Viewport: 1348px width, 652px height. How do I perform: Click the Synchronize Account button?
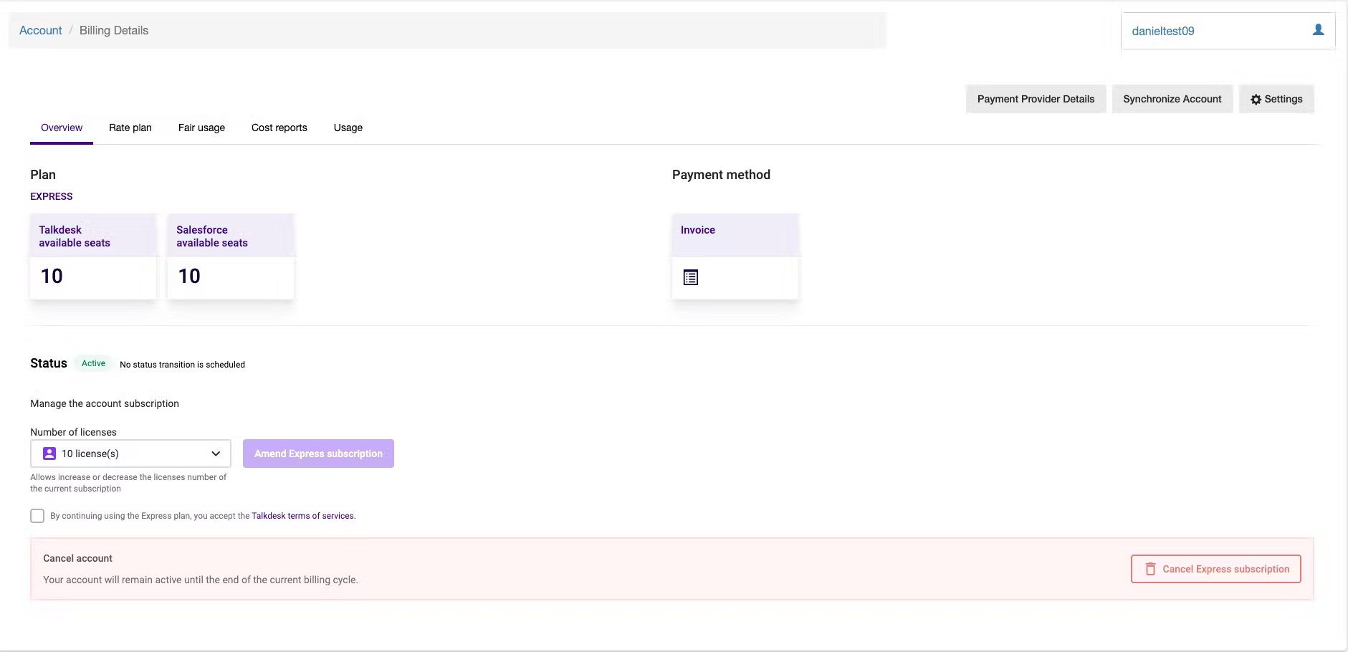[x=1172, y=99]
